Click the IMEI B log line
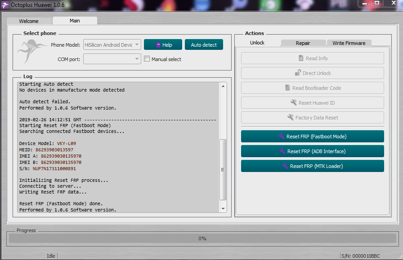The width and height of the screenshot is (403, 260). pos(50,162)
